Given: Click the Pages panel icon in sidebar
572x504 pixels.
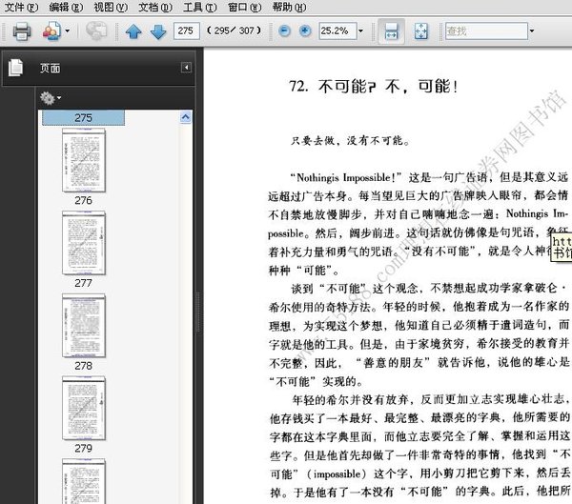Looking at the screenshot, I should click(15, 68).
